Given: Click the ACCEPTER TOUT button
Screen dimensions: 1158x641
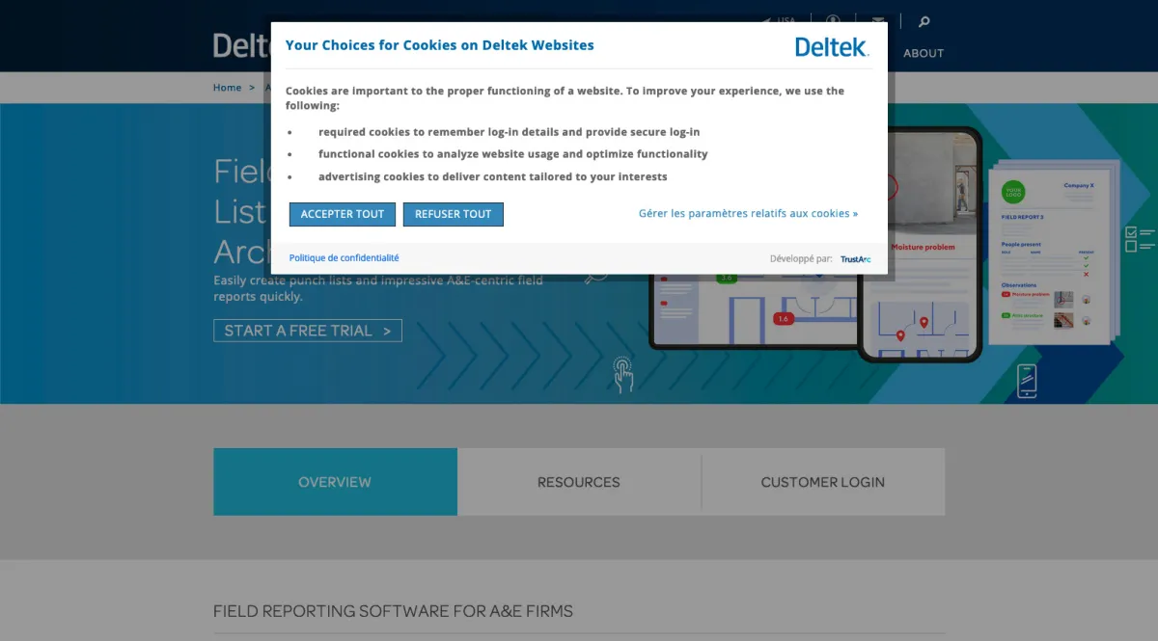Looking at the screenshot, I should (343, 214).
